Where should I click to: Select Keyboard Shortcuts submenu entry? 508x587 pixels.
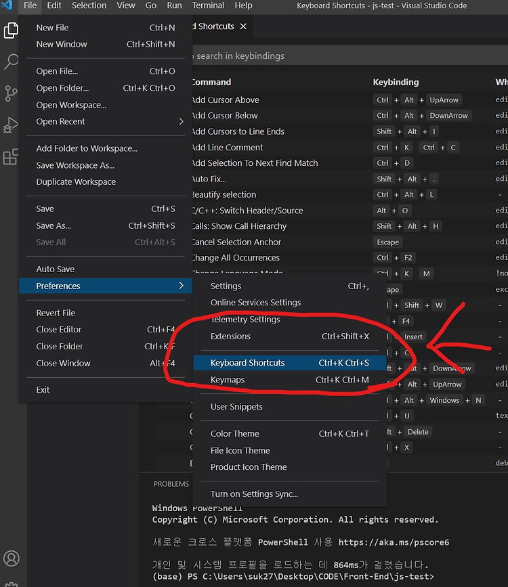coord(290,363)
